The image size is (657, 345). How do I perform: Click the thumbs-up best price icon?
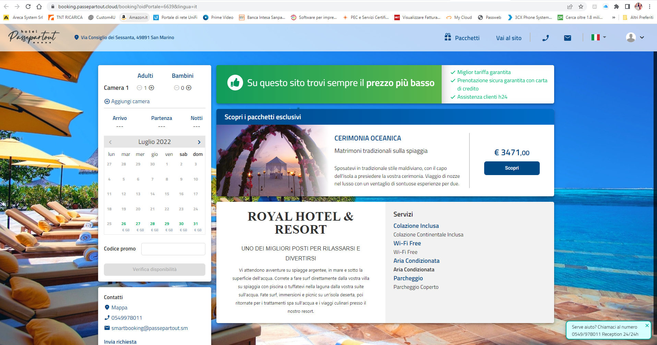click(x=235, y=83)
